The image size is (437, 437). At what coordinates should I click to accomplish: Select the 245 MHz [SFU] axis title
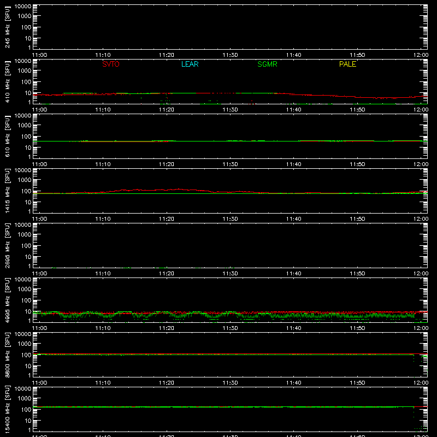coord(7,27)
